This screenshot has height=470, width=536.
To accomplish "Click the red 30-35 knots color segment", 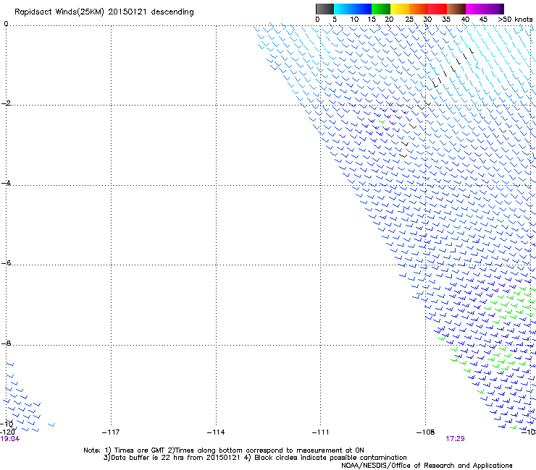I will click(x=437, y=9).
